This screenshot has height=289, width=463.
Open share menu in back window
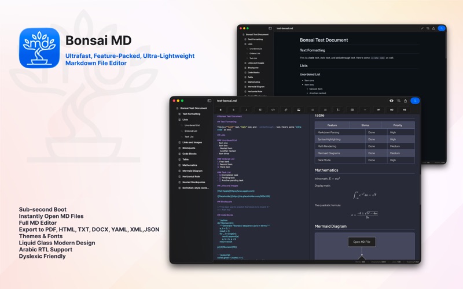(433, 28)
